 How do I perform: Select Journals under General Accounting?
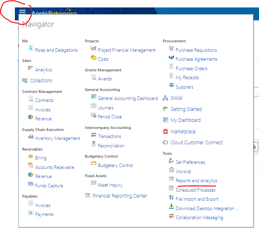click(106, 108)
